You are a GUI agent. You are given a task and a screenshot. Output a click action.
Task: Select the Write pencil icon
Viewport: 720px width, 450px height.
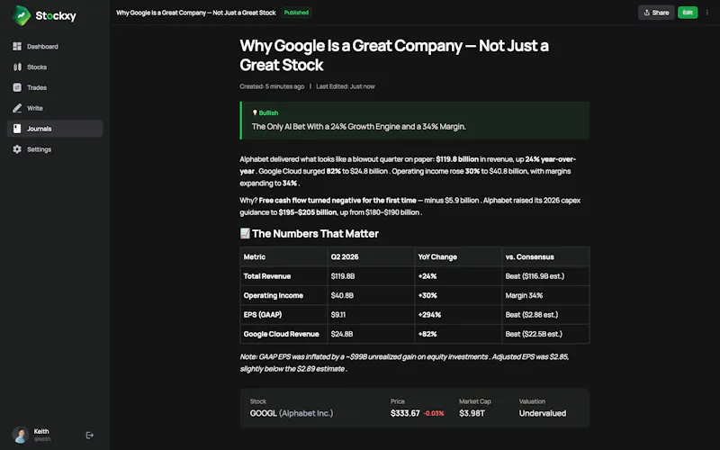(x=17, y=108)
